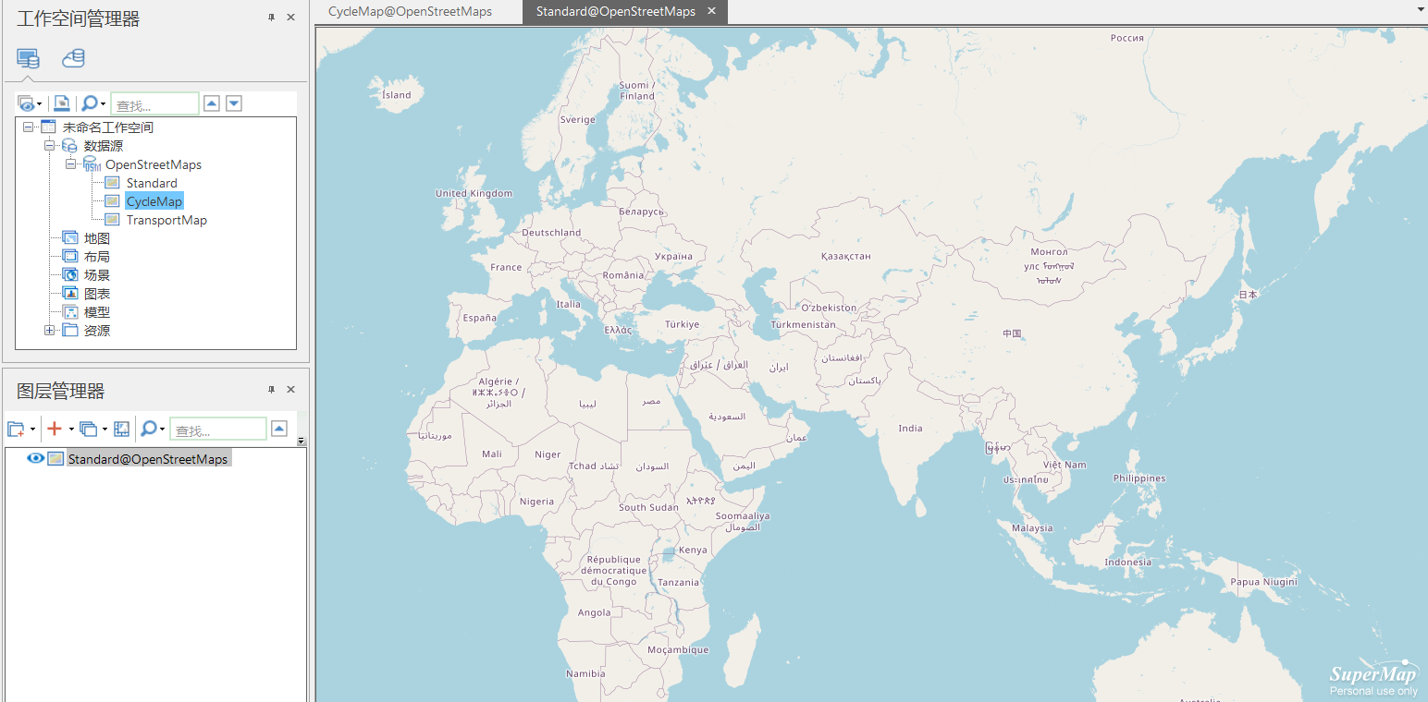Open the window tab list arrow at far right

pyautogui.click(x=1421, y=9)
